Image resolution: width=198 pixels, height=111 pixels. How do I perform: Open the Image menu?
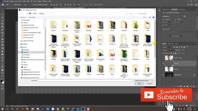coord(12,1)
